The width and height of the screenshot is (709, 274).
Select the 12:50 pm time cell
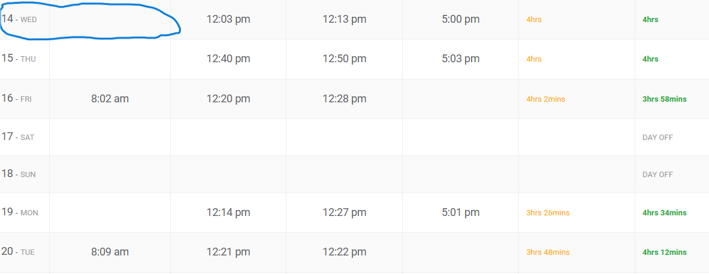[x=344, y=59]
